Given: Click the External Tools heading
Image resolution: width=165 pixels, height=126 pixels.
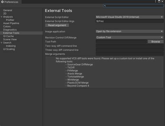Looking at the screenshot, I should pyautogui.click(x=58, y=11).
